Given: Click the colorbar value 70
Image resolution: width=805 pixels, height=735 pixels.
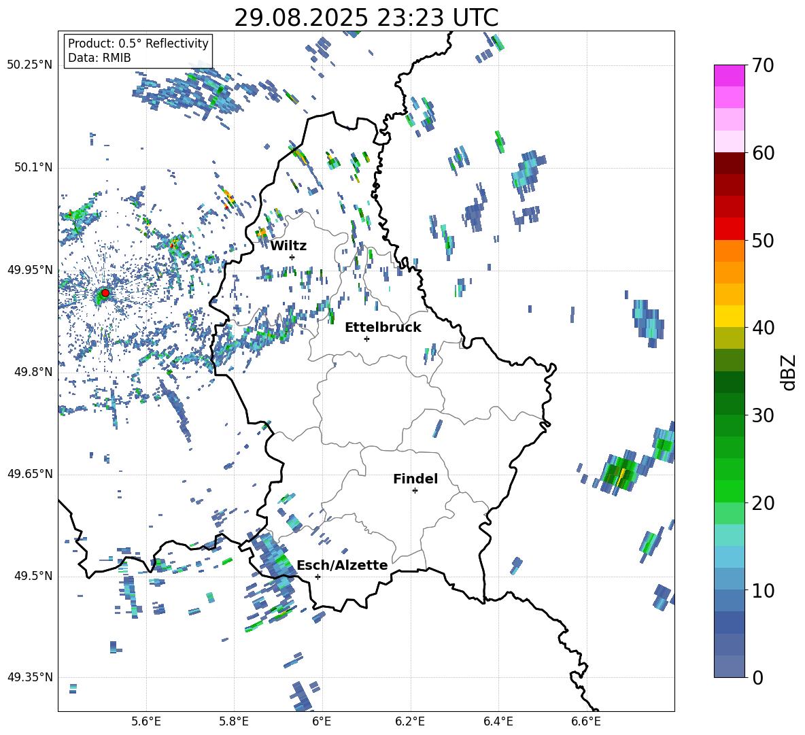Looking at the screenshot, I should pos(762,65).
